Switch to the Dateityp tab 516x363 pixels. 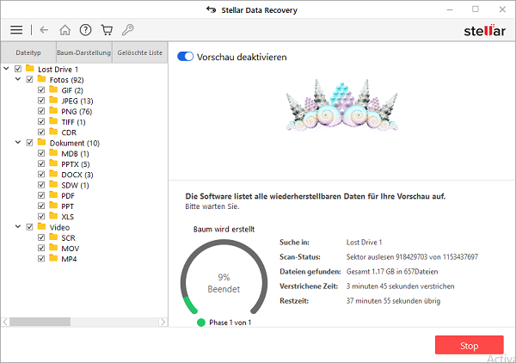point(28,52)
